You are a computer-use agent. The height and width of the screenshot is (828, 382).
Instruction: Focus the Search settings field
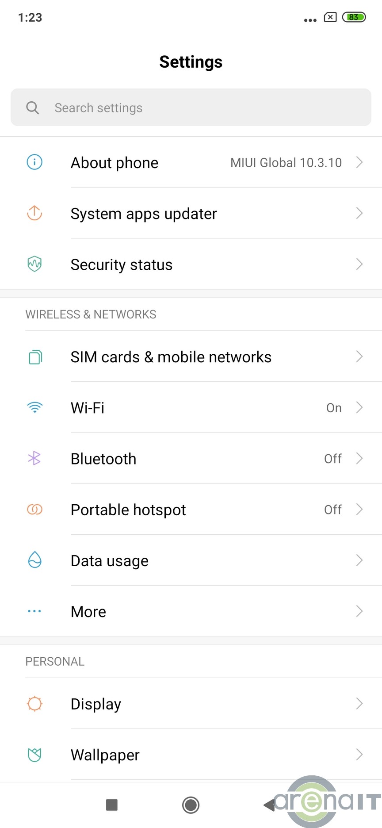(191, 107)
